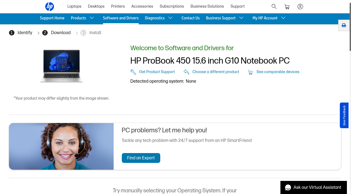Expand the Products chevron
The image size is (351, 194).
point(92,18)
